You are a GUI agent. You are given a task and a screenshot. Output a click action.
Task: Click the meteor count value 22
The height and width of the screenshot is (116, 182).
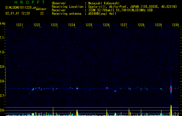tap(42, 13)
